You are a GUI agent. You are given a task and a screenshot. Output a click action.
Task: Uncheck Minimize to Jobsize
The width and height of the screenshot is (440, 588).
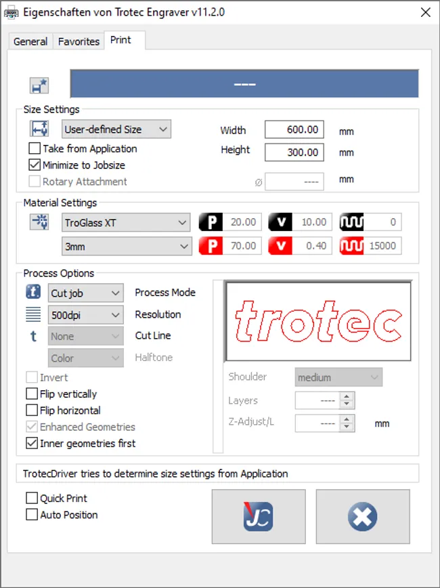coord(35,165)
